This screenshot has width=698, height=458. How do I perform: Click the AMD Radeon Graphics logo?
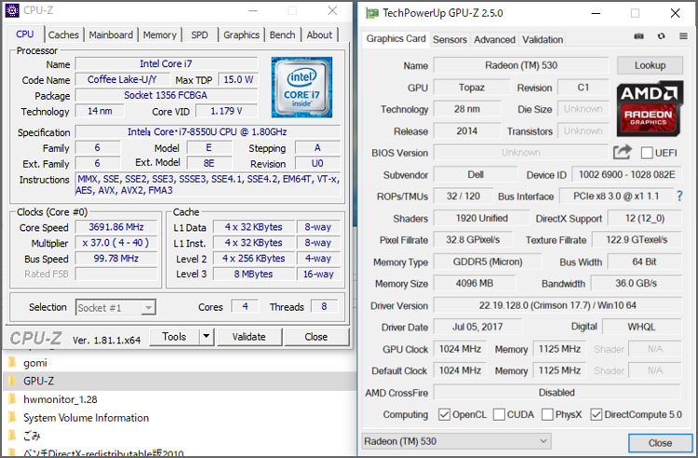650,108
